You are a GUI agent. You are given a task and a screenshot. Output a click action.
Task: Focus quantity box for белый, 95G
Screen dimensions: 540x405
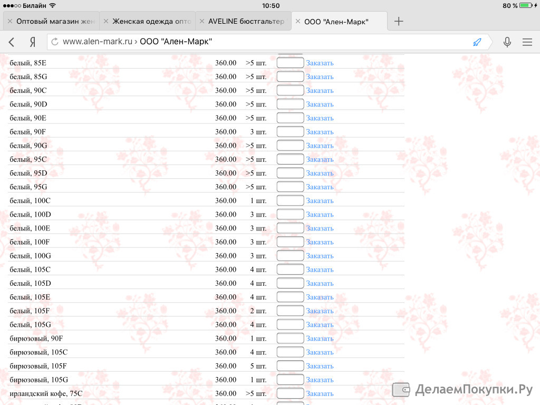291,187
